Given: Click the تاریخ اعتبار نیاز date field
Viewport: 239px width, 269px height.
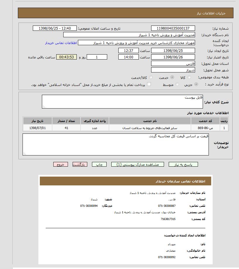Looking at the screenshot, I should tap(173, 57).
